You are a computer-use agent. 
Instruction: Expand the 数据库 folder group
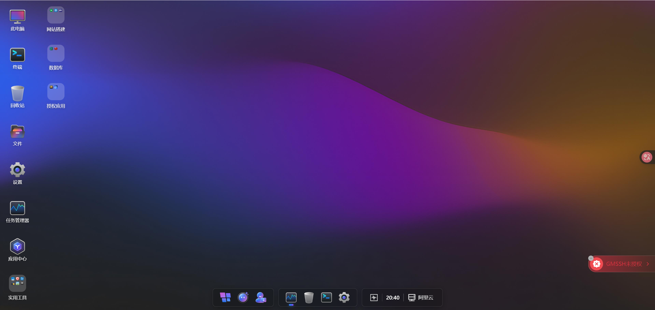pos(56,53)
